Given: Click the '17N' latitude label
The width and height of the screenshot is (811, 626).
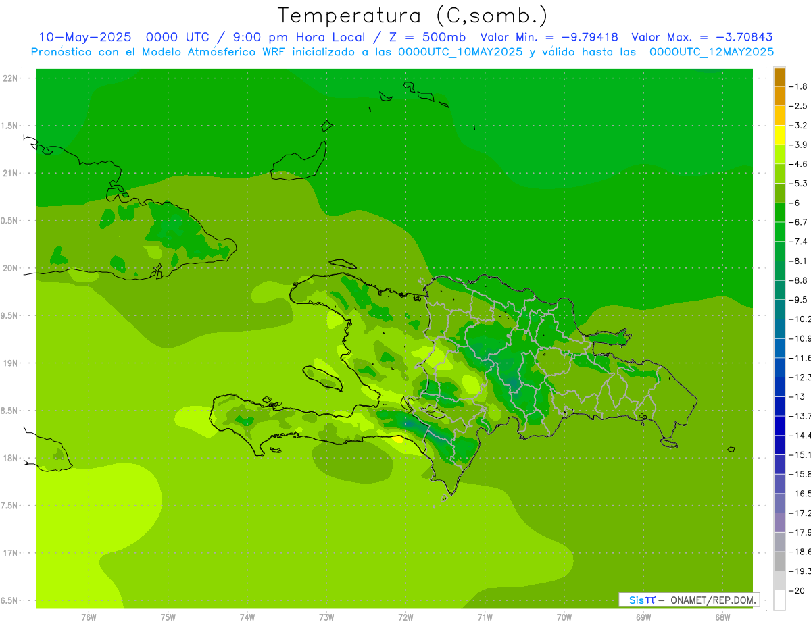Looking at the screenshot, I should (x=11, y=553).
